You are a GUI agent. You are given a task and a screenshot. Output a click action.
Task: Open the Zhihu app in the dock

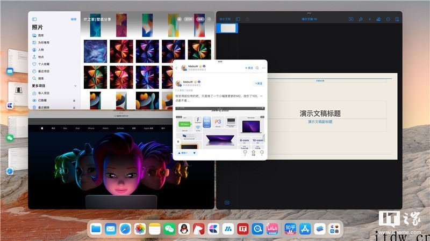(290, 229)
